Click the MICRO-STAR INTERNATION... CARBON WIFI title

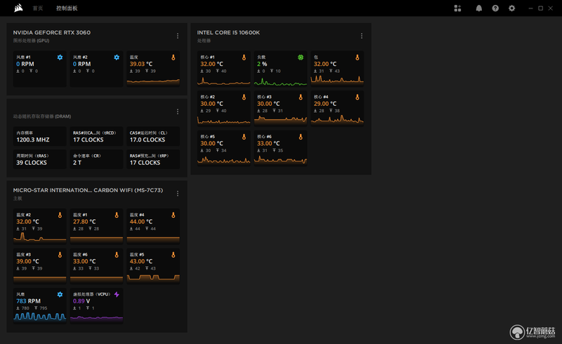[x=88, y=191]
